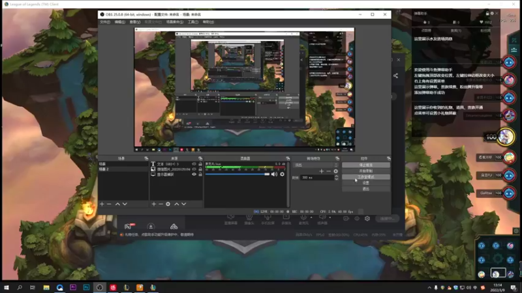Screen dimensions: 522x293
Task: Open the File menu in OBS
Action: tap(105, 22)
